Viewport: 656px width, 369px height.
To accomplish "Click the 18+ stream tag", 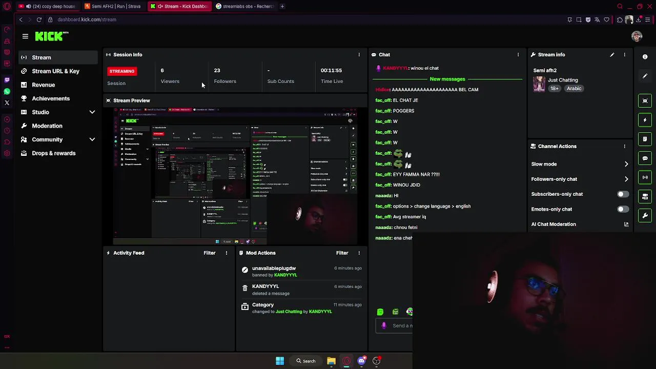I will 555,89.
